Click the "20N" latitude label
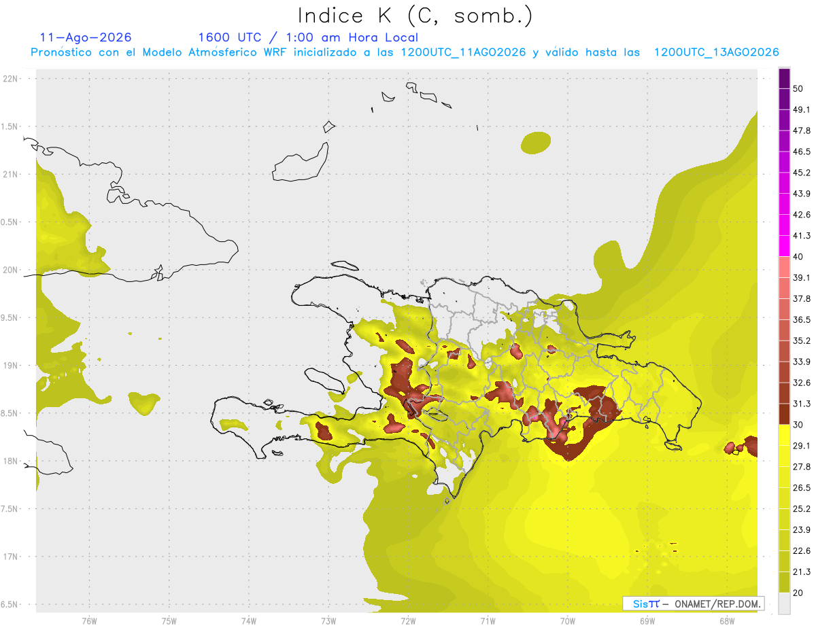Image resolution: width=816 pixels, height=630 pixels. (12, 270)
